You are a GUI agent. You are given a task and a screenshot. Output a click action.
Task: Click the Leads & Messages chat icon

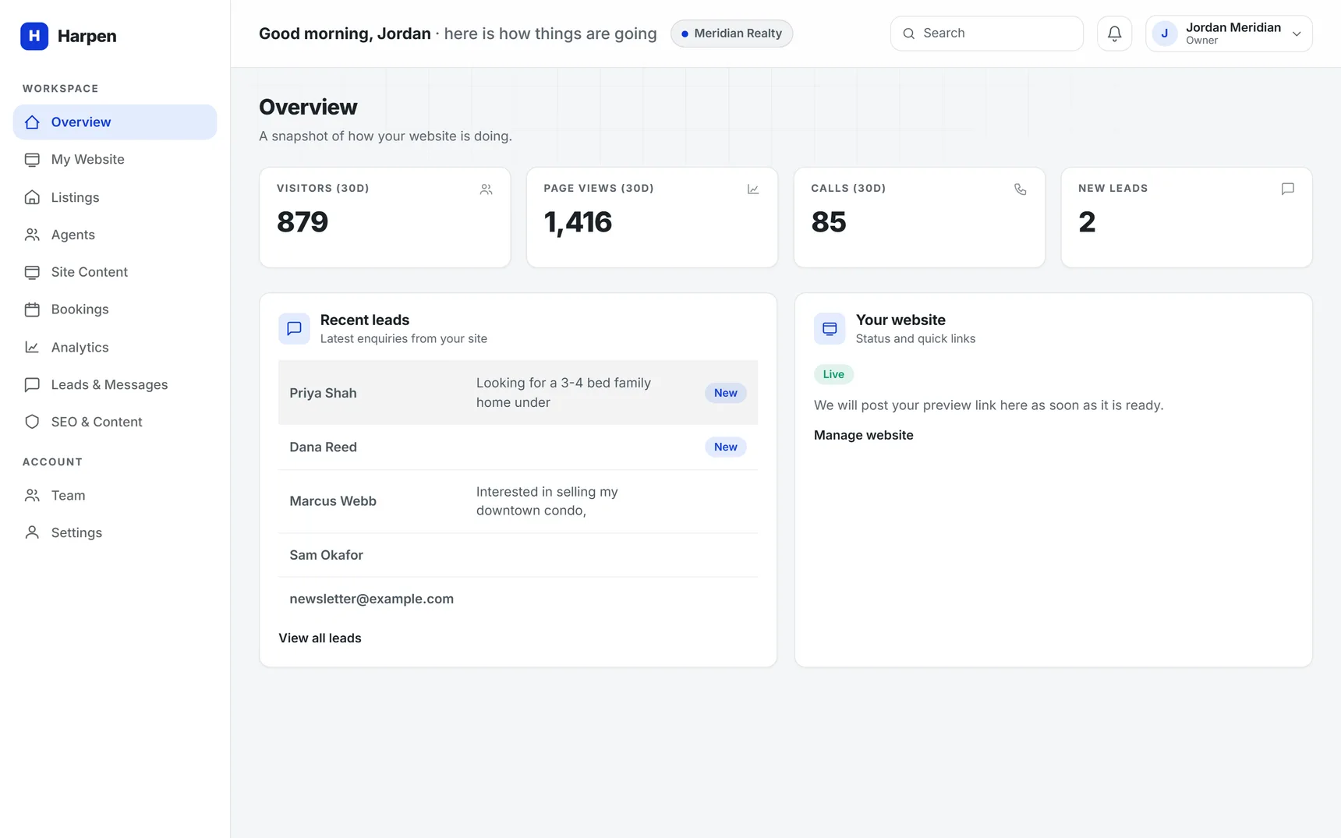[x=32, y=384]
